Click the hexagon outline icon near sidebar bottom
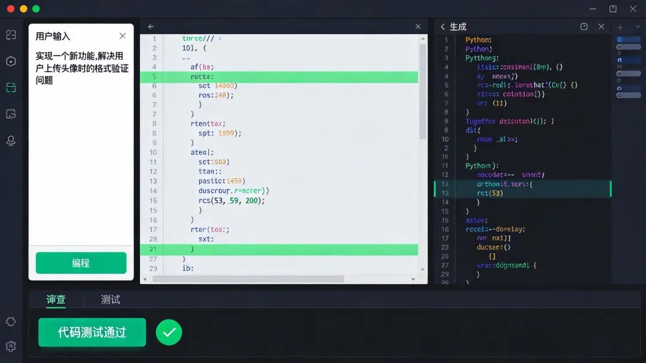Image resolution: width=646 pixels, height=363 pixels. (11, 322)
